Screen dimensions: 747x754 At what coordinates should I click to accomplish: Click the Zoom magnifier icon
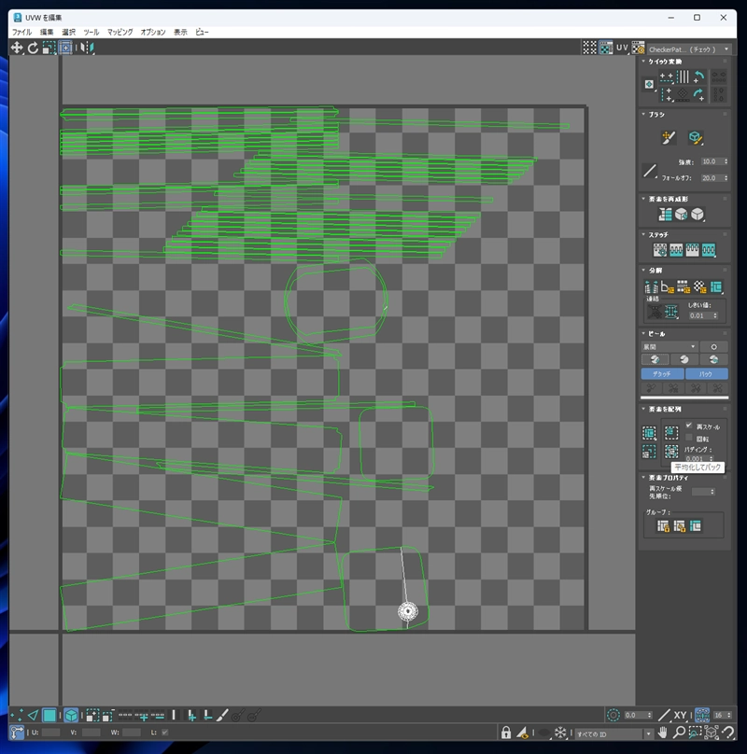point(679,733)
